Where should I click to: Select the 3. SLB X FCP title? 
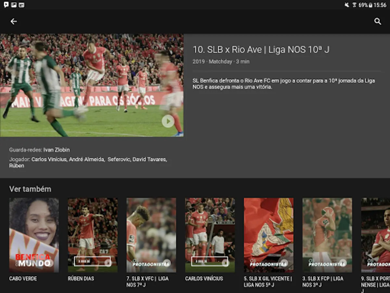click(x=323, y=282)
